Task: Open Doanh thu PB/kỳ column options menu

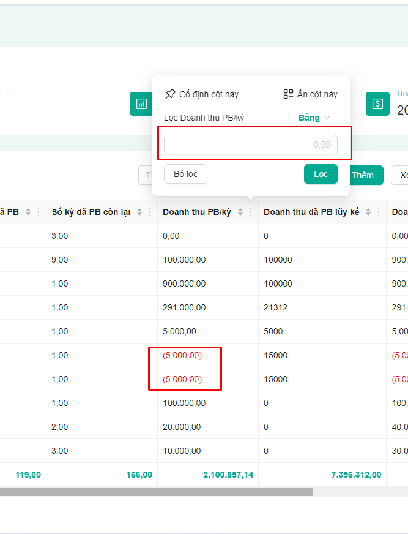Action: click(x=251, y=212)
